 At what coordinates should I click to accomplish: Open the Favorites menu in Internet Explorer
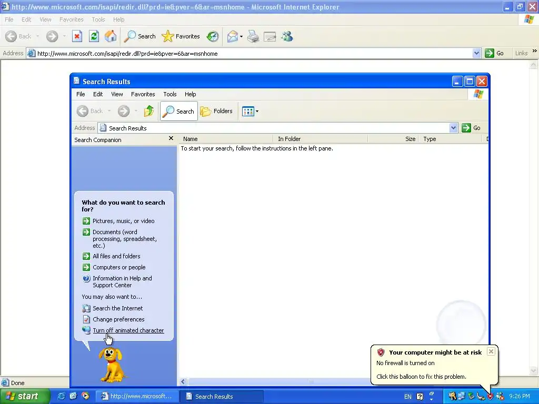[71, 19]
